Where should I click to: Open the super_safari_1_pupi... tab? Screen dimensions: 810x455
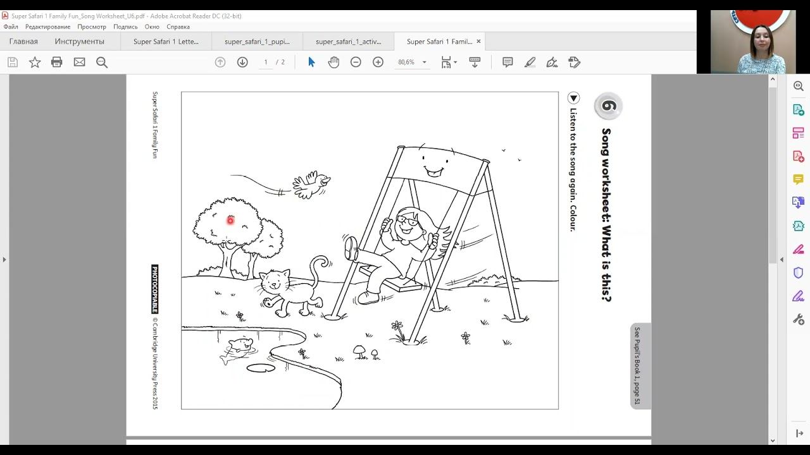point(257,42)
